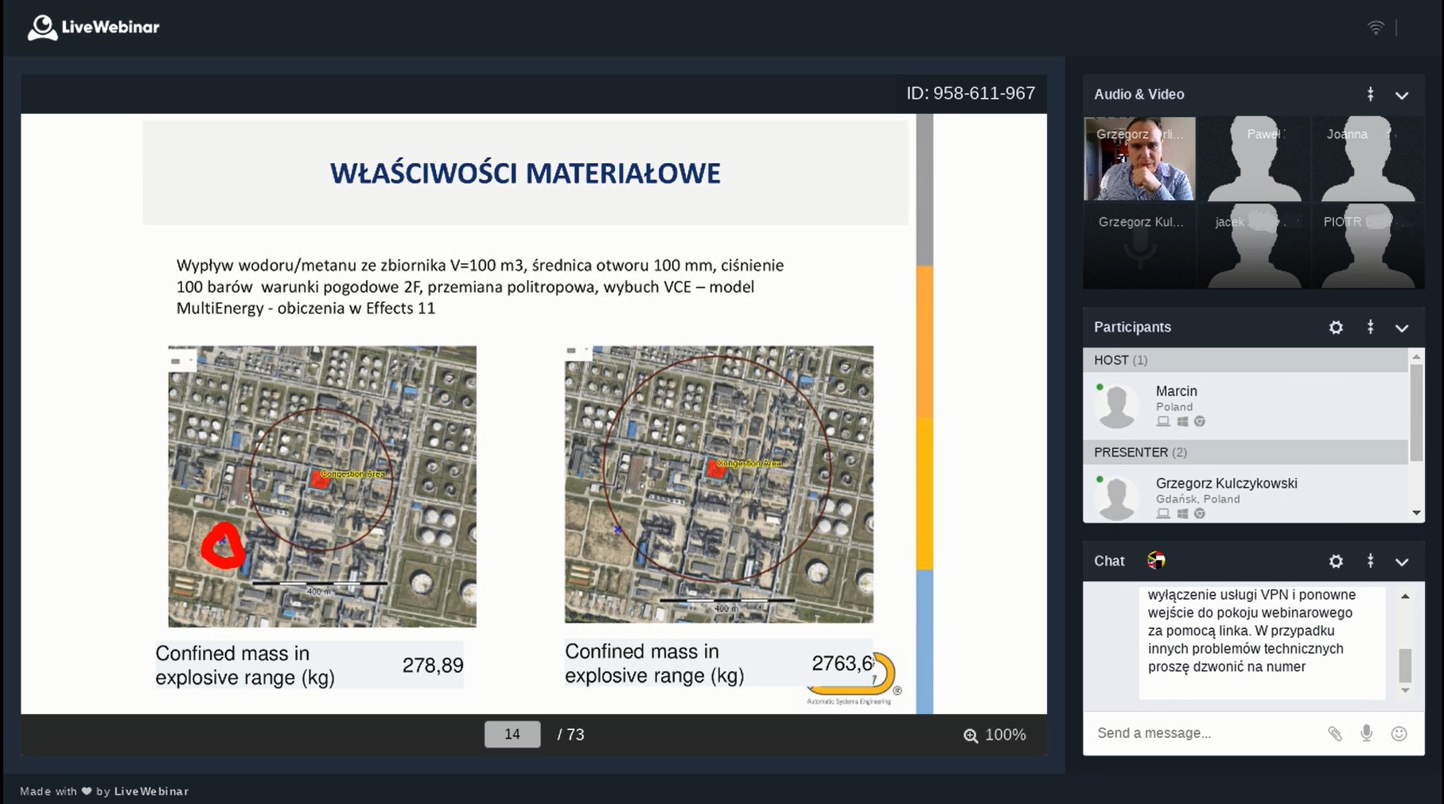The image size is (1444, 804).
Task: Collapse the Audio & Video panel
Action: 1402,95
